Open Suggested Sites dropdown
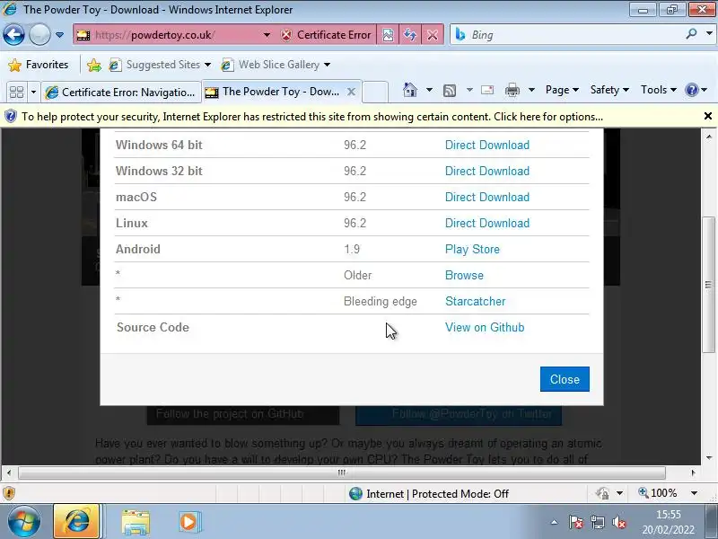 click(x=161, y=65)
